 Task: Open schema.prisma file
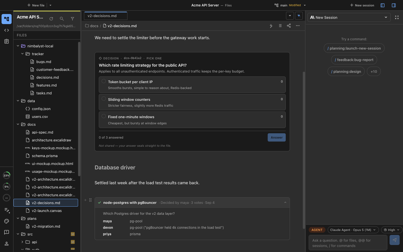(44, 156)
